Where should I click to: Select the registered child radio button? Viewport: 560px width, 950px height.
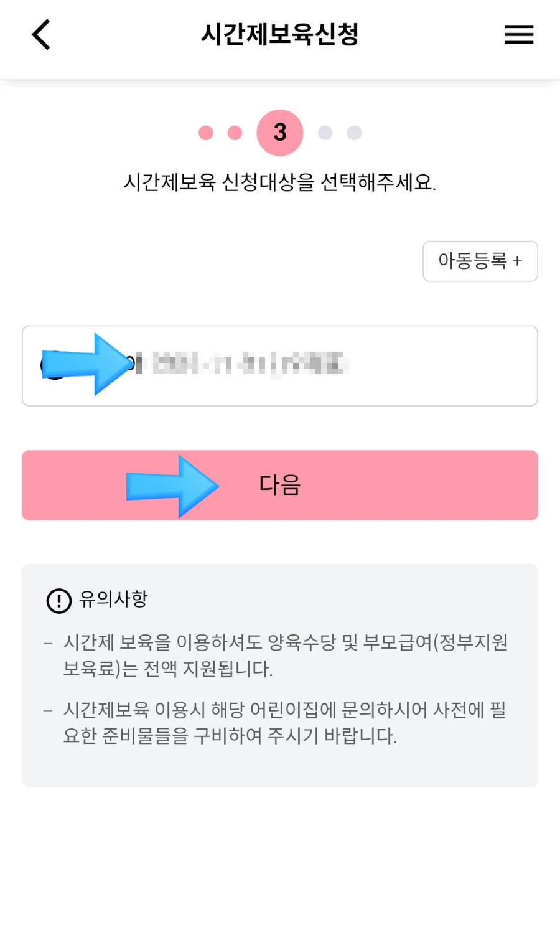[x=53, y=365]
